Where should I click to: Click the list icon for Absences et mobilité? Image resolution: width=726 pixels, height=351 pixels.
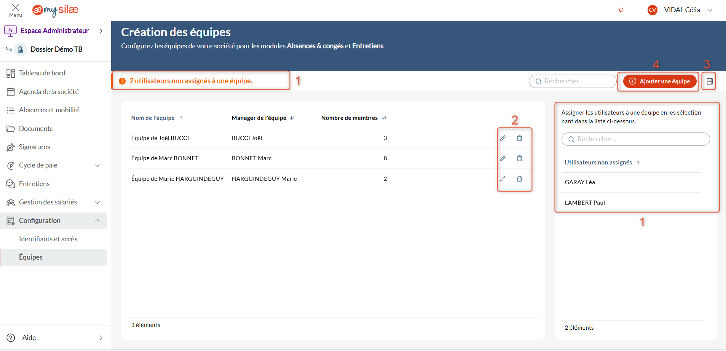pos(11,110)
